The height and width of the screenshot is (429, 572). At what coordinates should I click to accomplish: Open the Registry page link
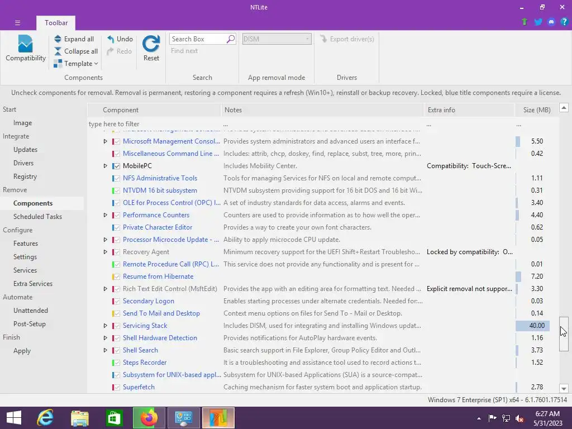(25, 177)
